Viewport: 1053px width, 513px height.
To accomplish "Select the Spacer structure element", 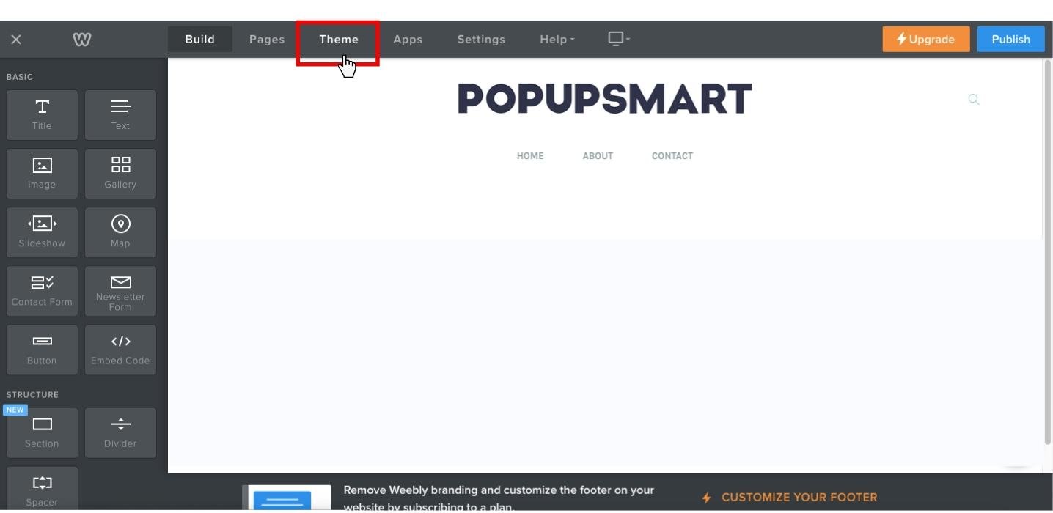I will tap(42, 490).
